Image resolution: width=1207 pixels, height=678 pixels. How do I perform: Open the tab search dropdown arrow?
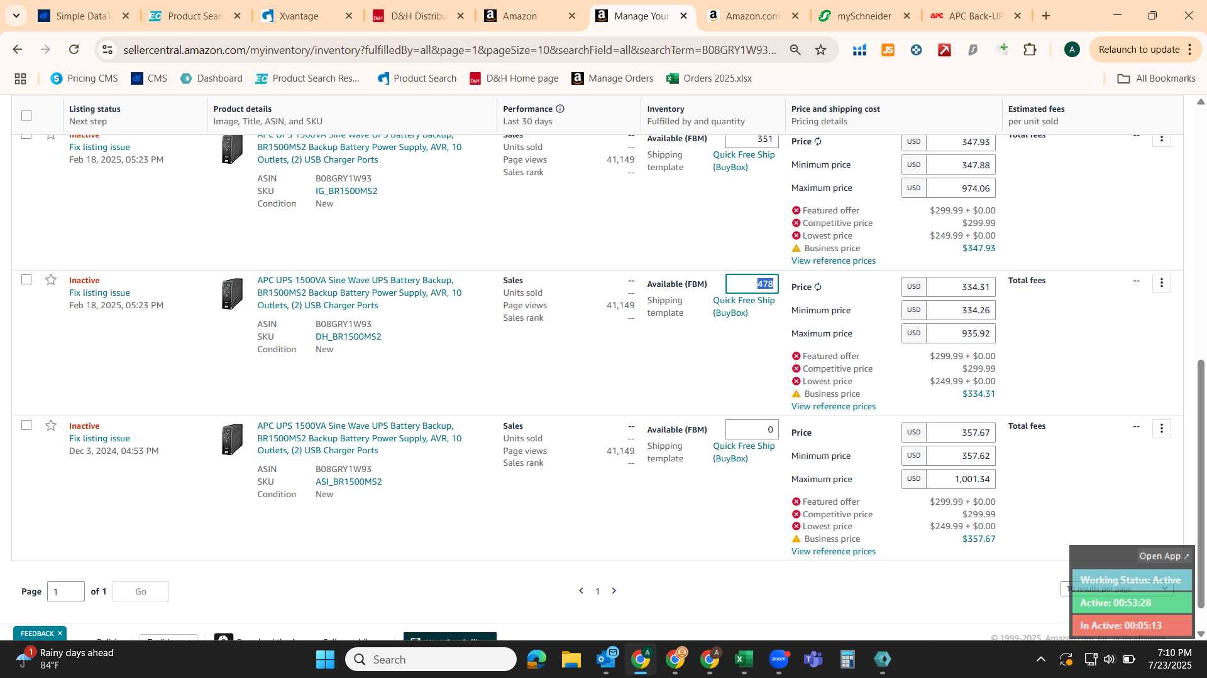pyautogui.click(x=16, y=16)
